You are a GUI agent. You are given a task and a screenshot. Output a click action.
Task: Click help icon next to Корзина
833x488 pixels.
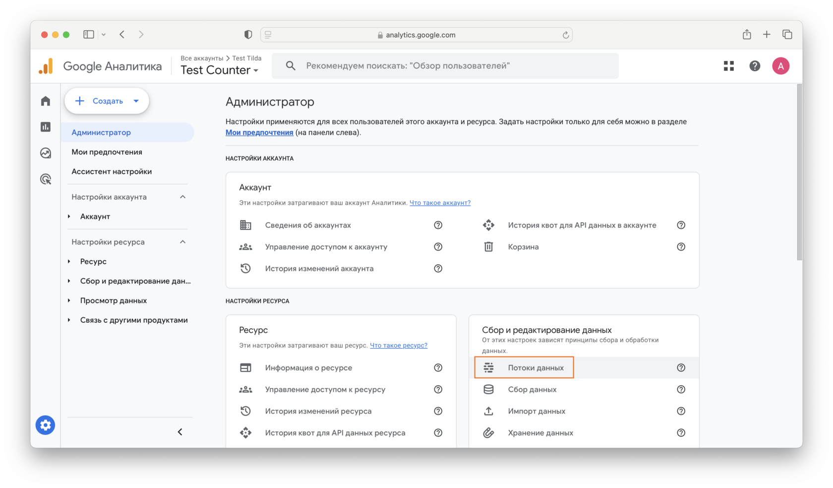681,247
